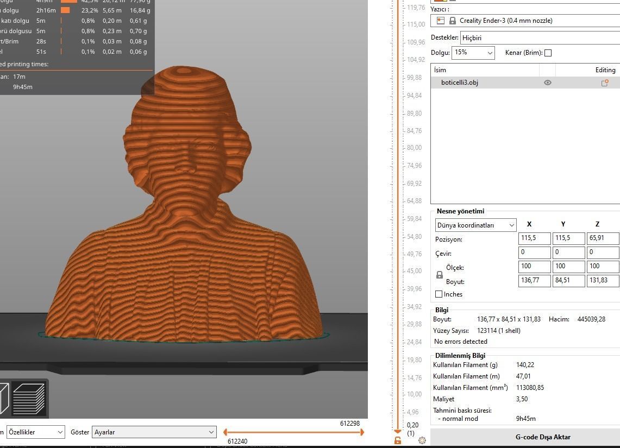Switch to the 3D editor cube view icon
Viewport: 620px width, 448px height.
point(4,399)
